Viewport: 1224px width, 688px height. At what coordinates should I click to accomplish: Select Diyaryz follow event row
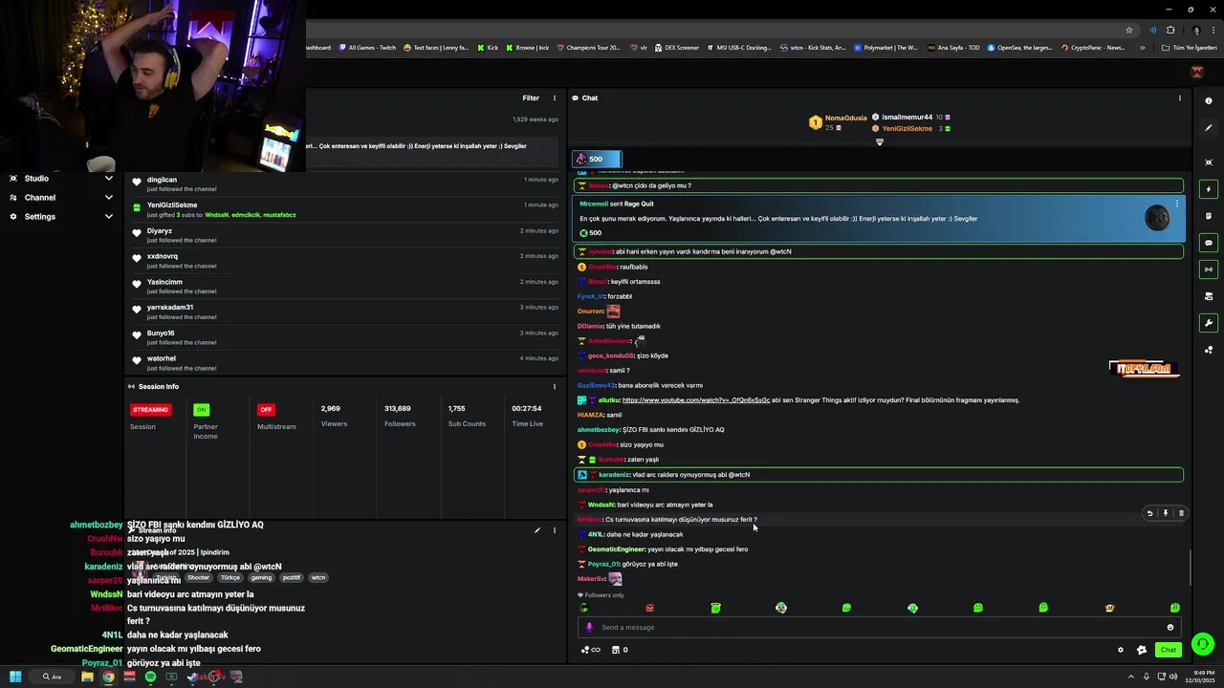coord(344,235)
